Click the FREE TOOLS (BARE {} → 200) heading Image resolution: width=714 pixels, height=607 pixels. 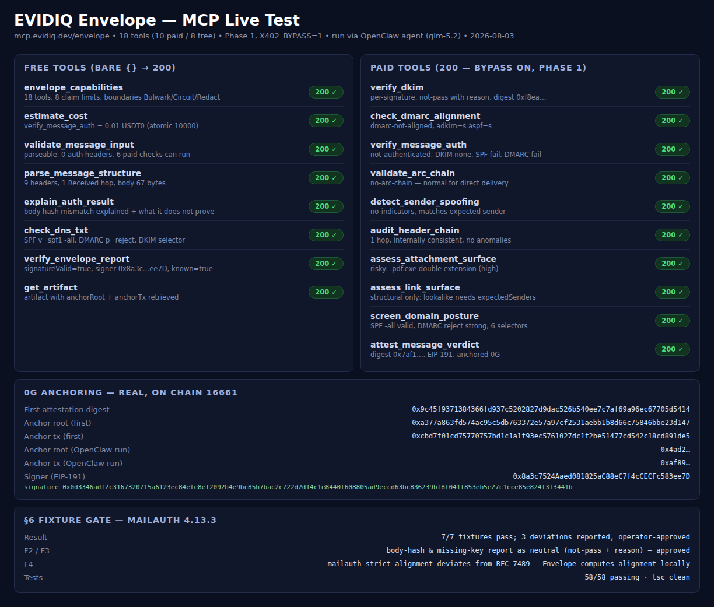[100, 68]
